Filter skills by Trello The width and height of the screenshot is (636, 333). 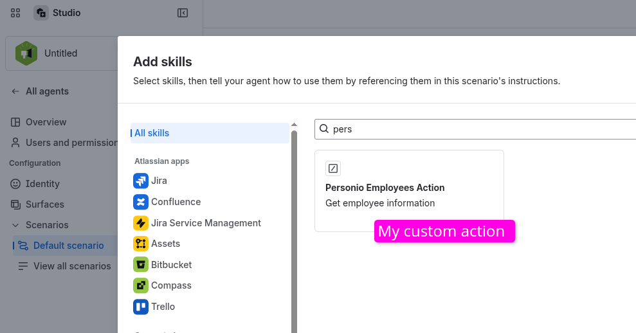163,307
